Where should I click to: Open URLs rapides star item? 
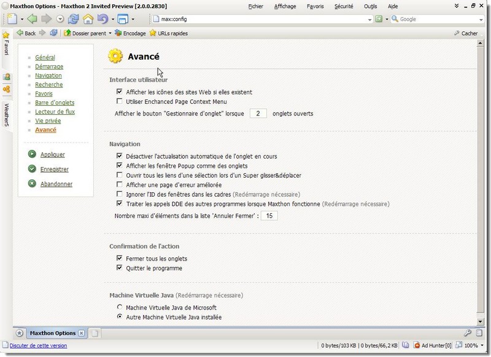click(168, 33)
